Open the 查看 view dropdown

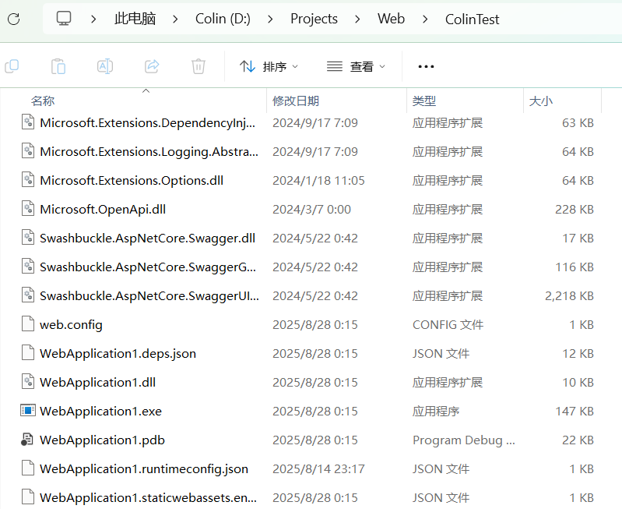[x=356, y=66]
